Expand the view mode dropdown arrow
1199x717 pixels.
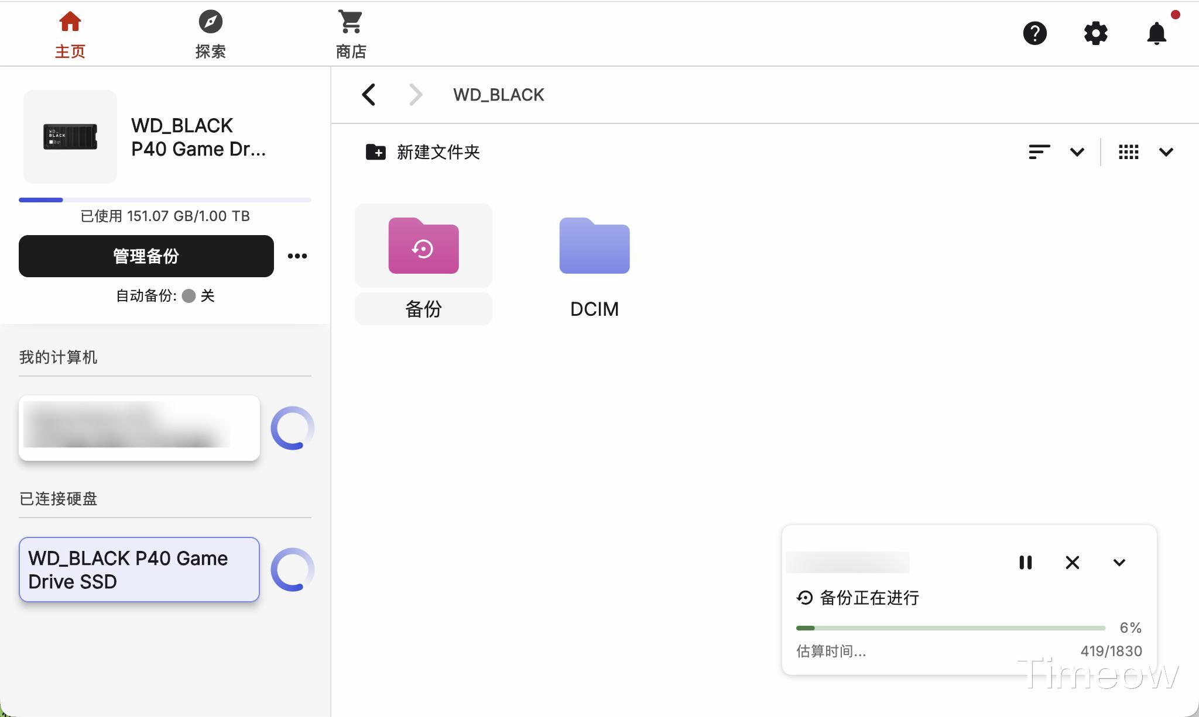pyautogui.click(x=1166, y=152)
